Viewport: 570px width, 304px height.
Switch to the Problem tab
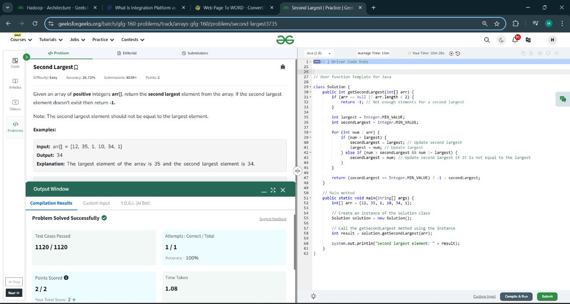(x=58, y=53)
